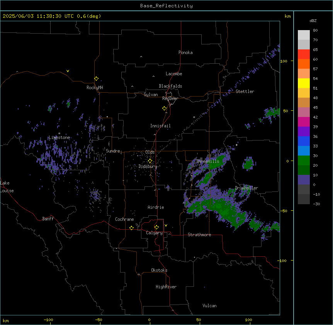The image size is (333, 325).
Task: Click the km unit label at bottom left
Action: pyautogui.click(x=6, y=320)
